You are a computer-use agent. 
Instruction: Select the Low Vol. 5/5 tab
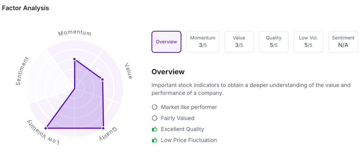click(x=308, y=42)
